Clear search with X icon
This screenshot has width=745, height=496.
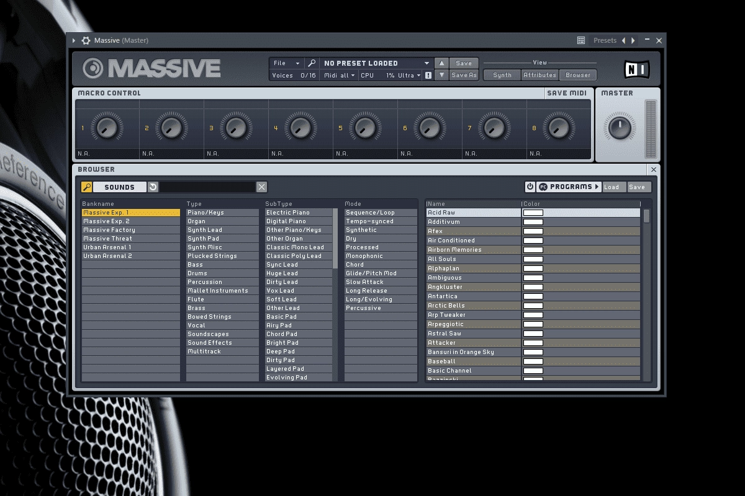(x=261, y=187)
